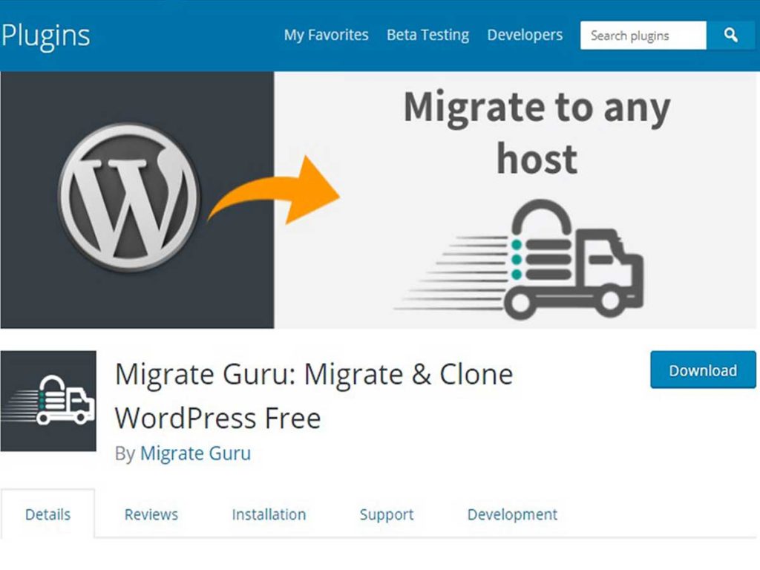The height and width of the screenshot is (570, 760).
Task: Select the Details tab
Action: coord(47,514)
